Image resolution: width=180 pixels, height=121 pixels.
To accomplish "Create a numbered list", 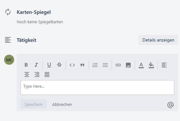I will coord(95,65).
